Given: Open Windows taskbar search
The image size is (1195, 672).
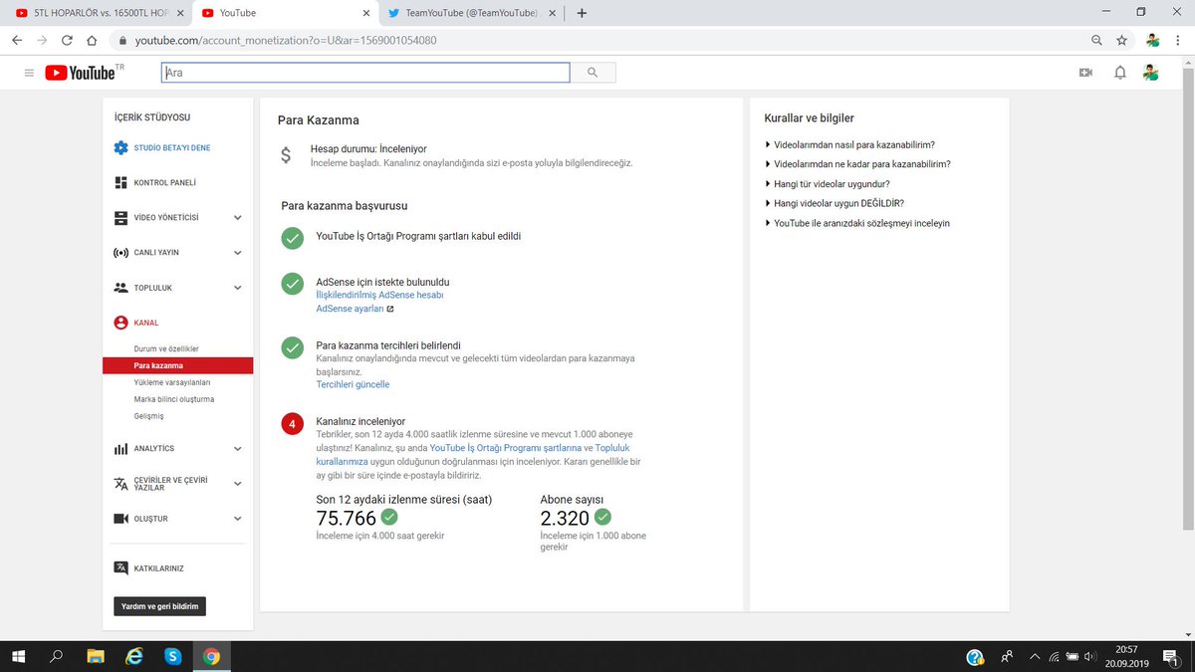Looking at the screenshot, I should tap(57, 657).
